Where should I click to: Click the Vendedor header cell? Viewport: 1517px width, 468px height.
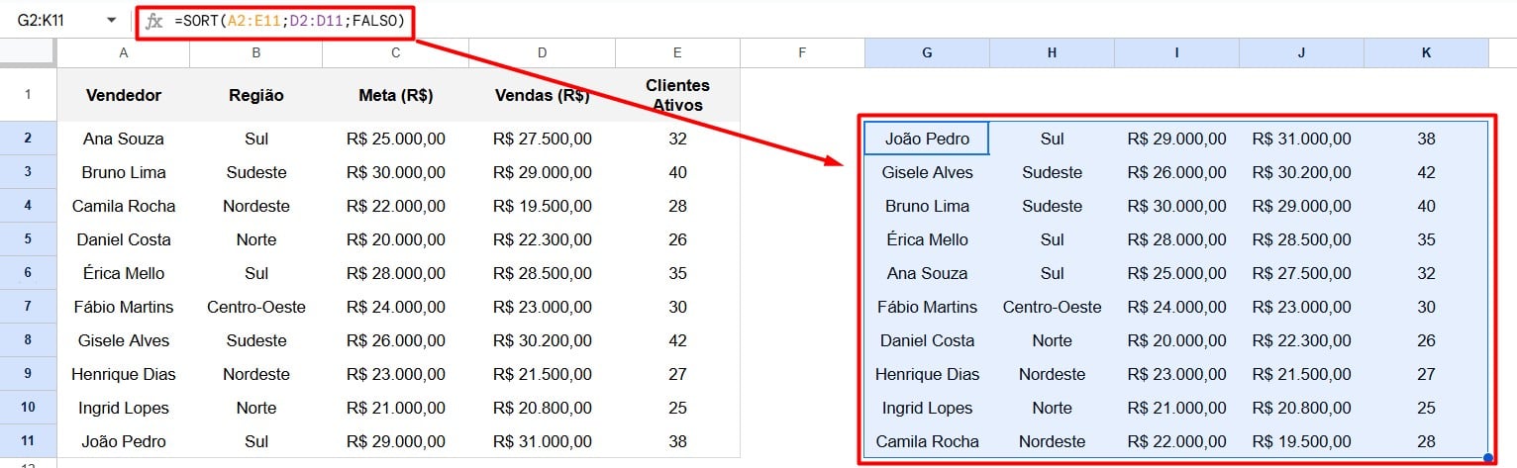click(x=124, y=95)
